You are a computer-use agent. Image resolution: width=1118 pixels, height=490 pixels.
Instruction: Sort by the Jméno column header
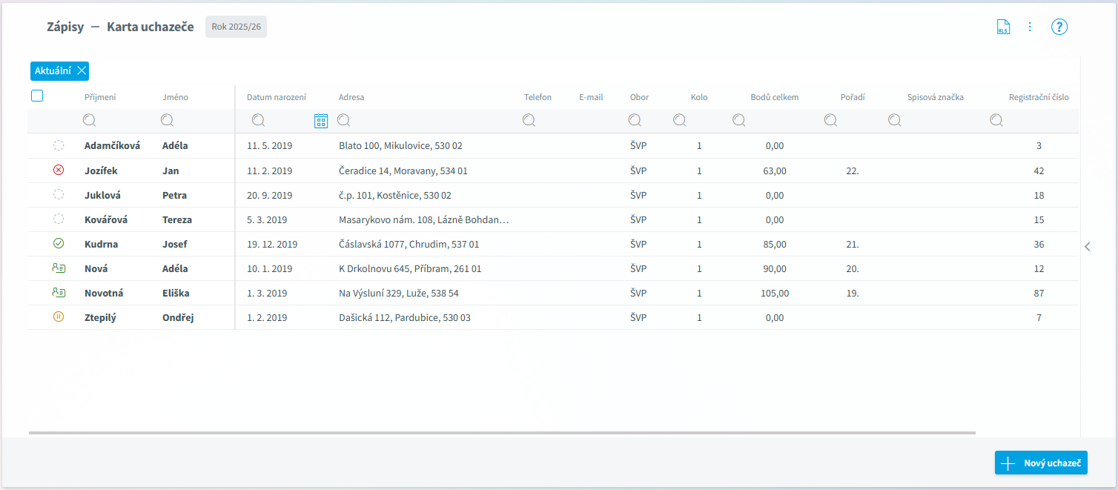(x=176, y=97)
